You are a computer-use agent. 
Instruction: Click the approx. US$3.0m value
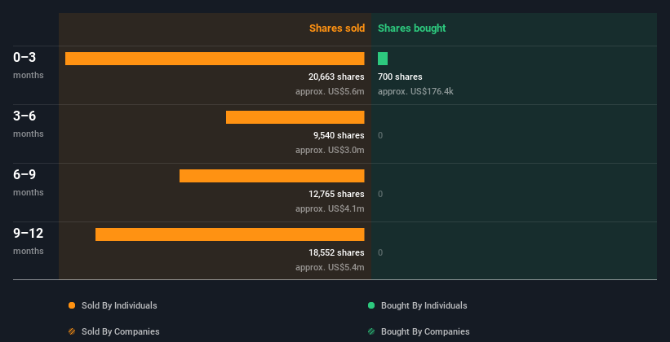pyautogui.click(x=330, y=151)
